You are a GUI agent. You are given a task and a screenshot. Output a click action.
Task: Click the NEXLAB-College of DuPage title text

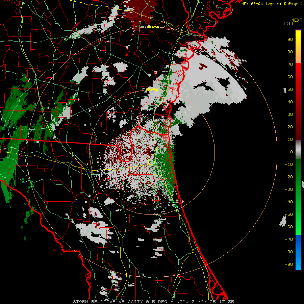click(270, 4)
